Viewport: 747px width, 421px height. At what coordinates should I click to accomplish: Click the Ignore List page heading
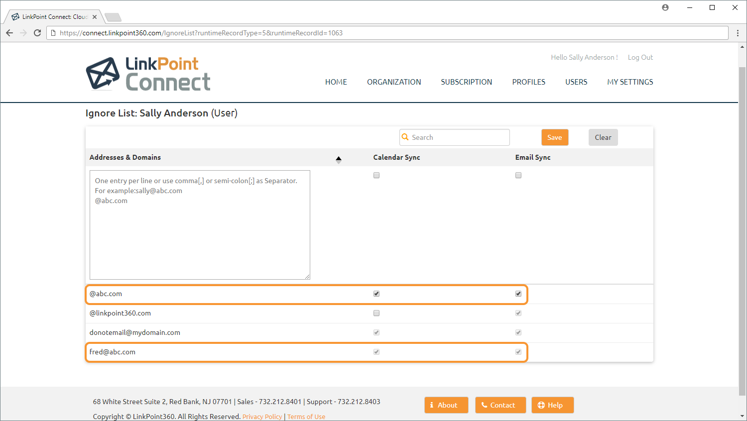tap(161, 113)
